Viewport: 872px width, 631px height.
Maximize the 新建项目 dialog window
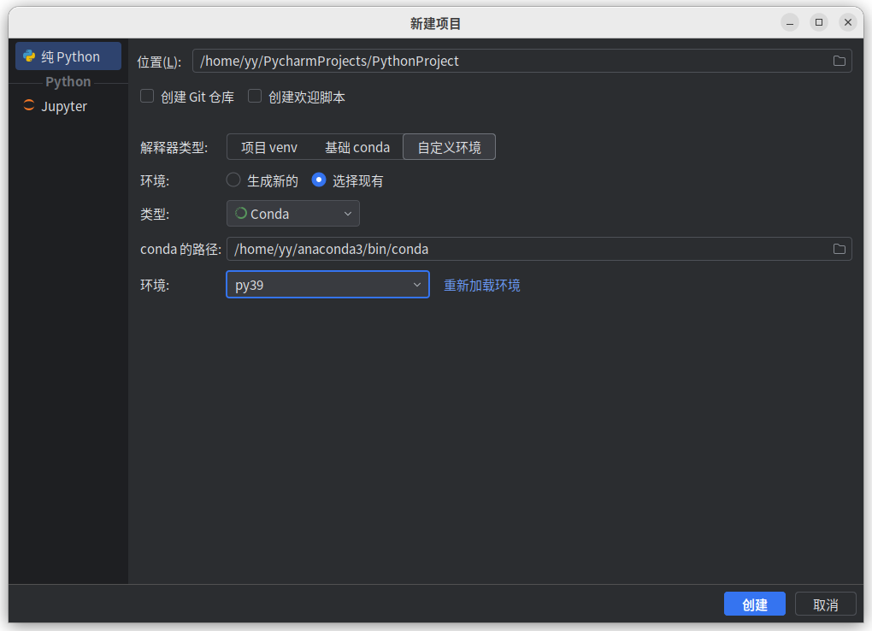coord(819,22)
